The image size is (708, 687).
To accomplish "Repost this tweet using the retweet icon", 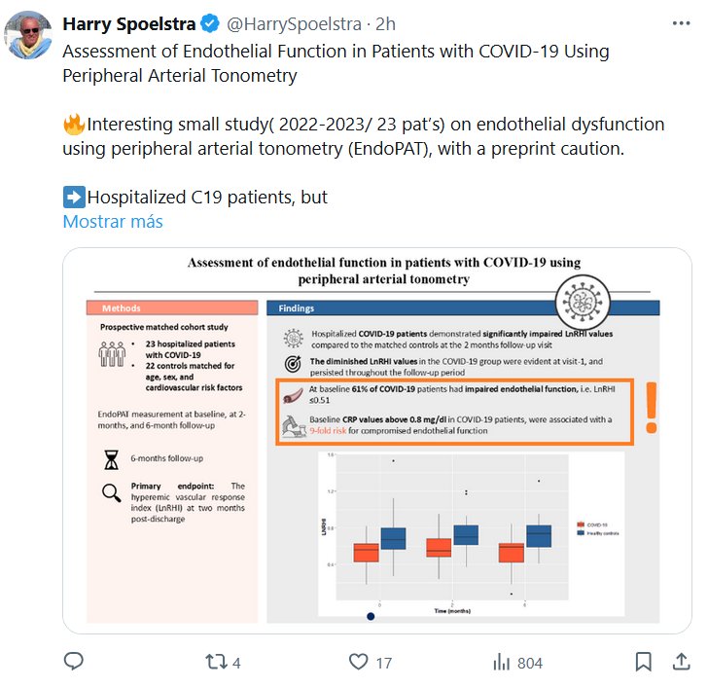I will point(215,662).
